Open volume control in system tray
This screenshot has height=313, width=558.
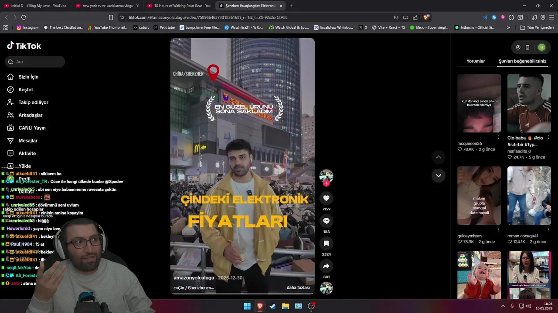[x=529, y=306]
